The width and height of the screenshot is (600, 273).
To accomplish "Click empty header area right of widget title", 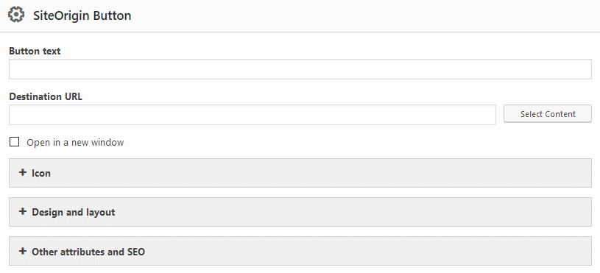I will click(364, 15).
